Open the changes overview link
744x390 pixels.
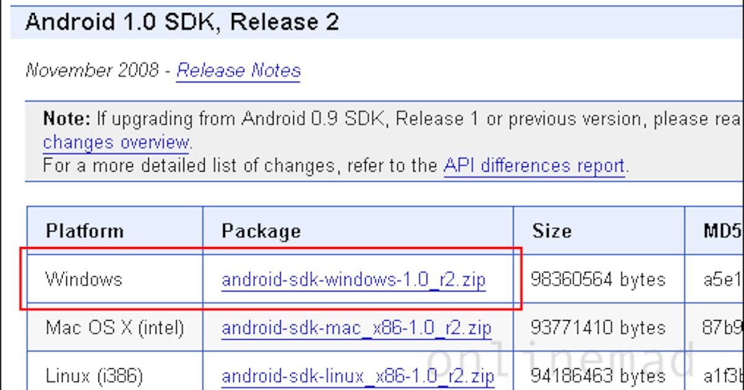pos(115,142)
